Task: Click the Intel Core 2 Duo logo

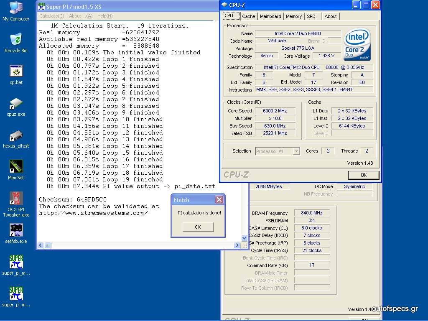Action: point(357,44)
